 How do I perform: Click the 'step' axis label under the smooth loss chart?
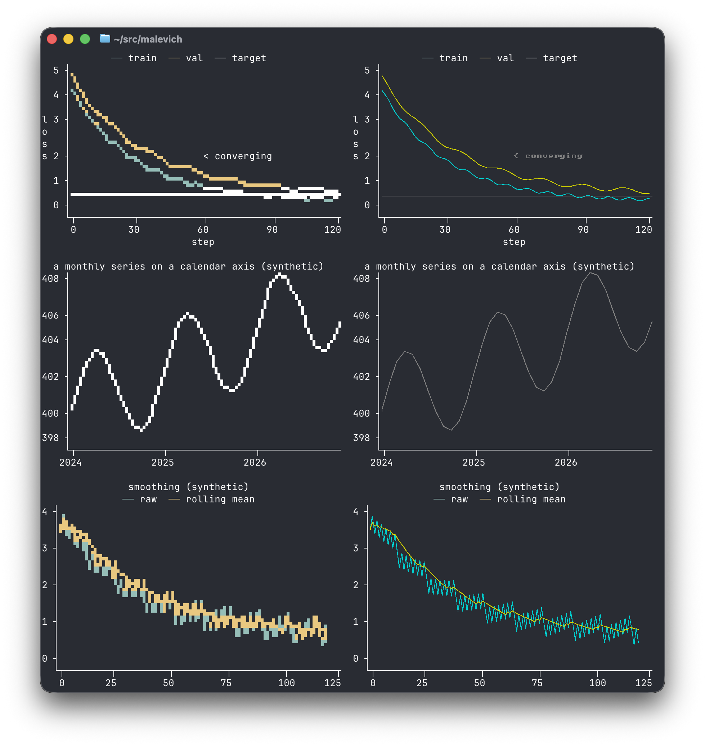click(514, 242)
